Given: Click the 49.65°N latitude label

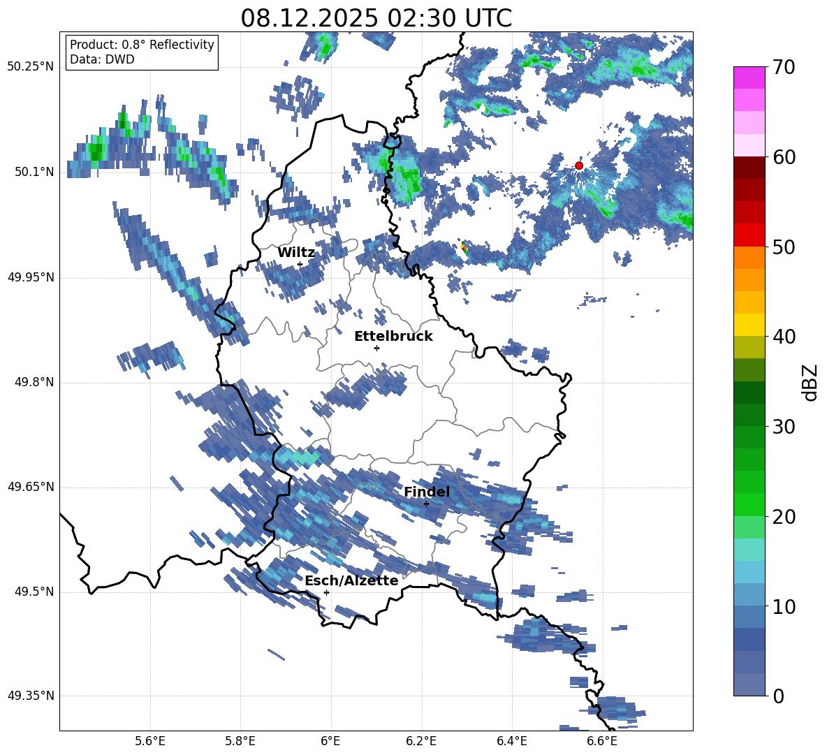Looking at the screenshot, I should (x=31, y=486).
